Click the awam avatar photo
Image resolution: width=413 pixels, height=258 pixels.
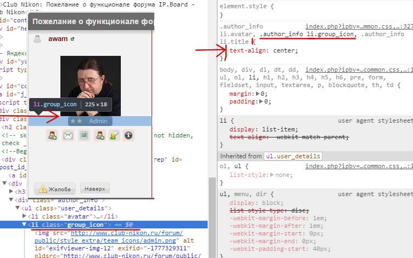pos(91,86)
